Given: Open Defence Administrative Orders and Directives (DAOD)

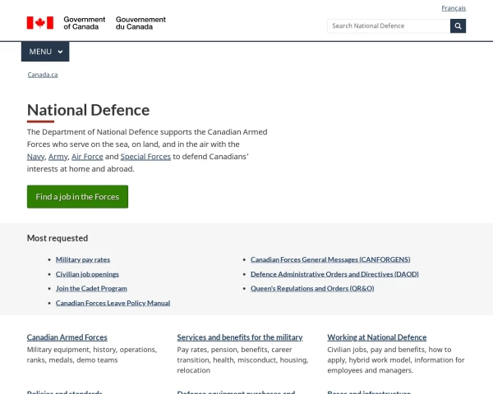Looking at the screenshot, I should click(334, 274).
